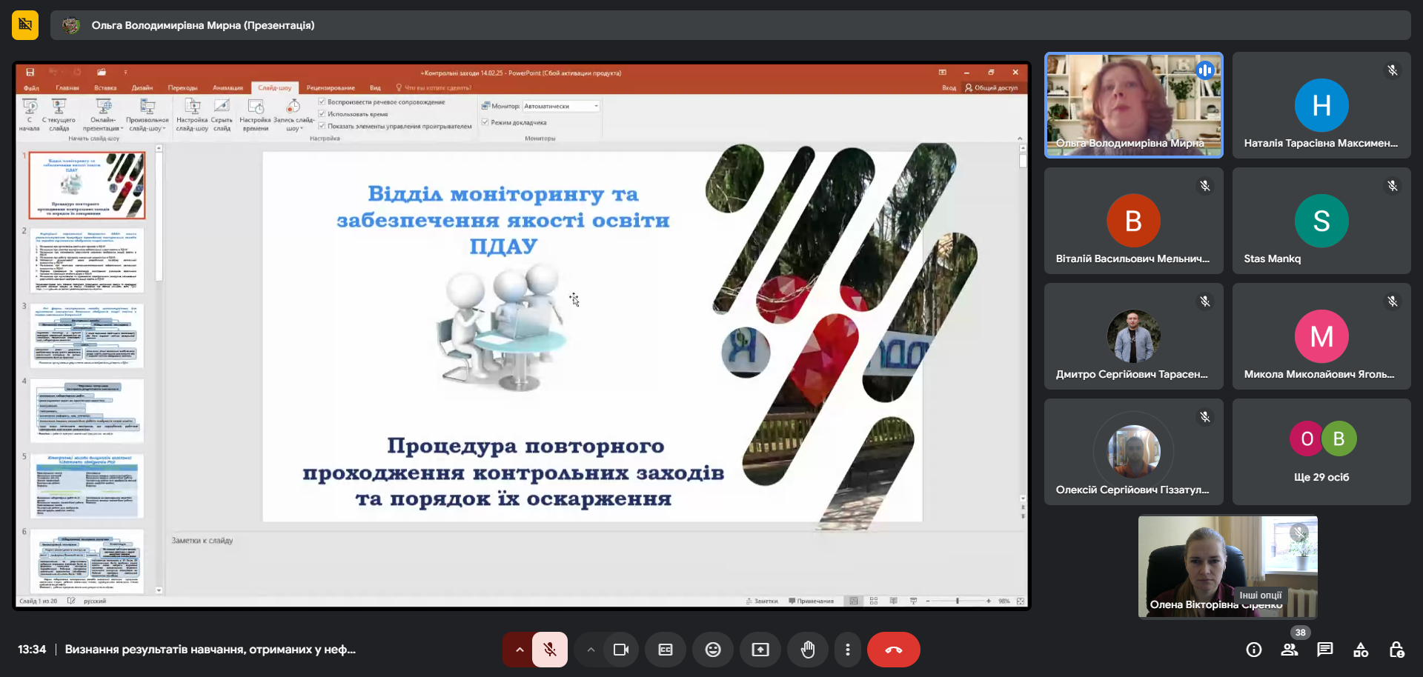Click zoom slider handle in status bar
This screenshot has height=677, width=1423.
[x=958, y=601]
